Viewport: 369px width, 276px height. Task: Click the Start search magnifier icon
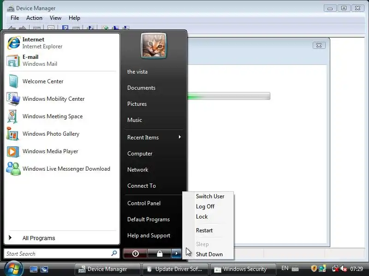[x=114, y=253]
